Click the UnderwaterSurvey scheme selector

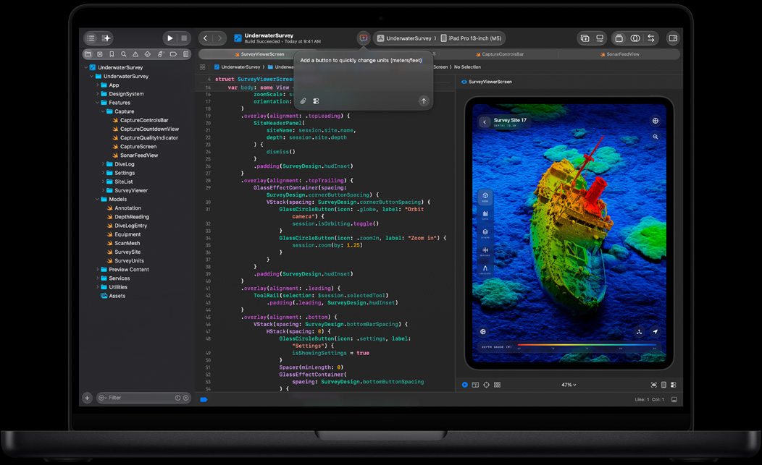pos(404,38)
